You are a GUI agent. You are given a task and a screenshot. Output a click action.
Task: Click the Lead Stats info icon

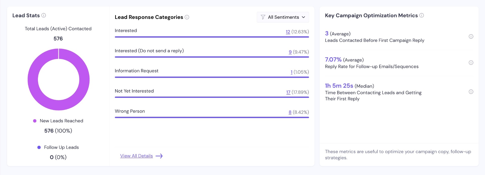point(44,15)
